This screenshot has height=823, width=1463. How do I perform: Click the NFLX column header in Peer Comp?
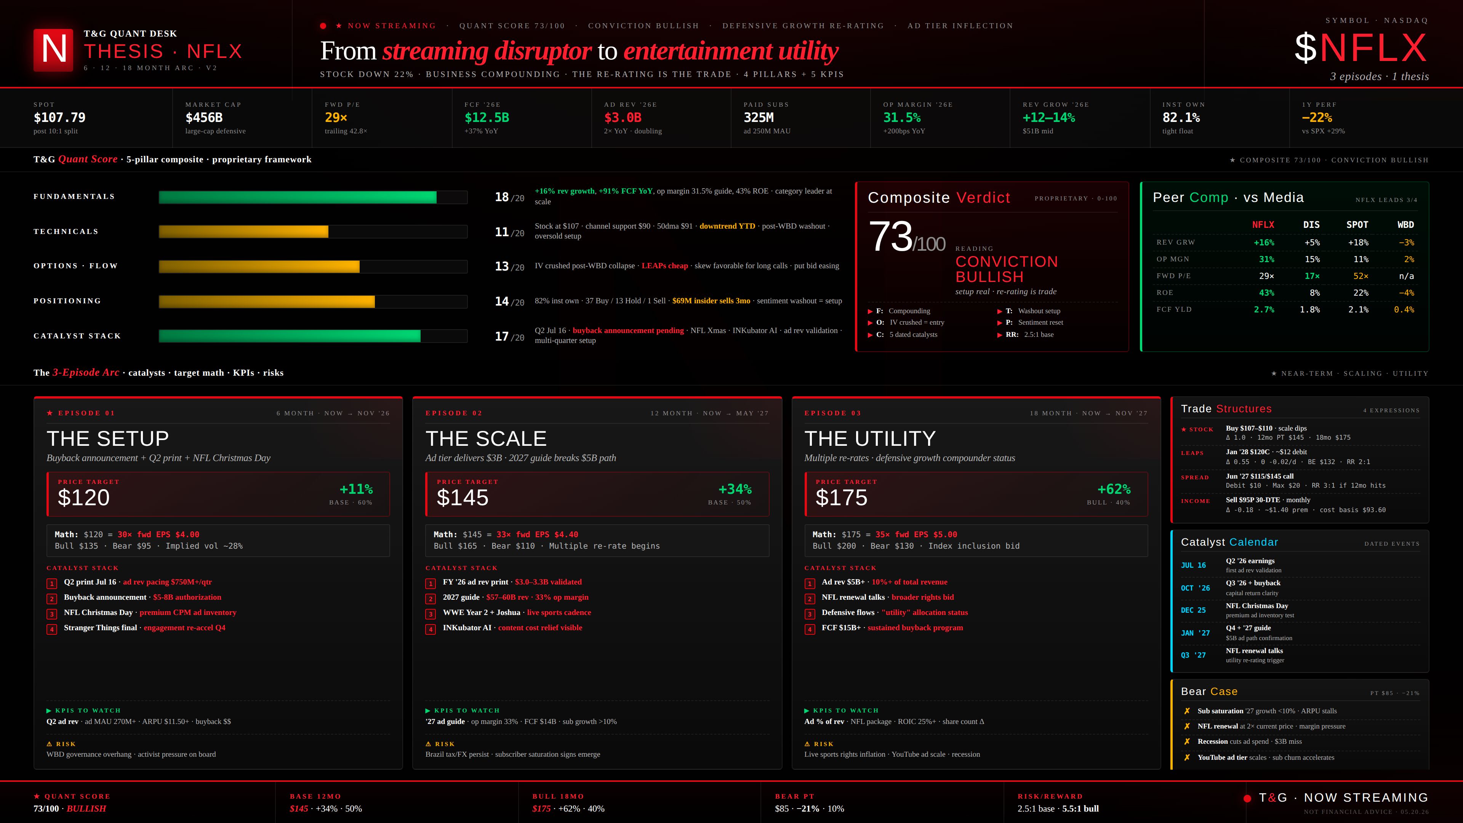pos(1263,225)
